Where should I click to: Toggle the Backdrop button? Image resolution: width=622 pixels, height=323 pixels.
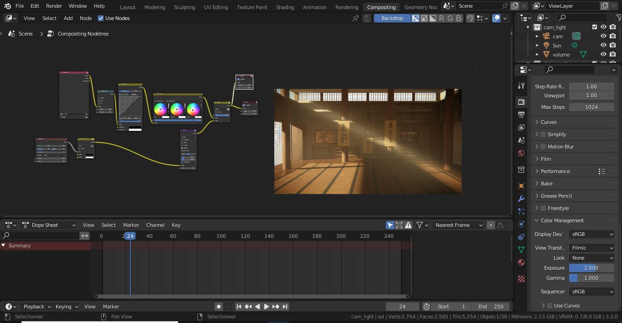tap(392, 18)
